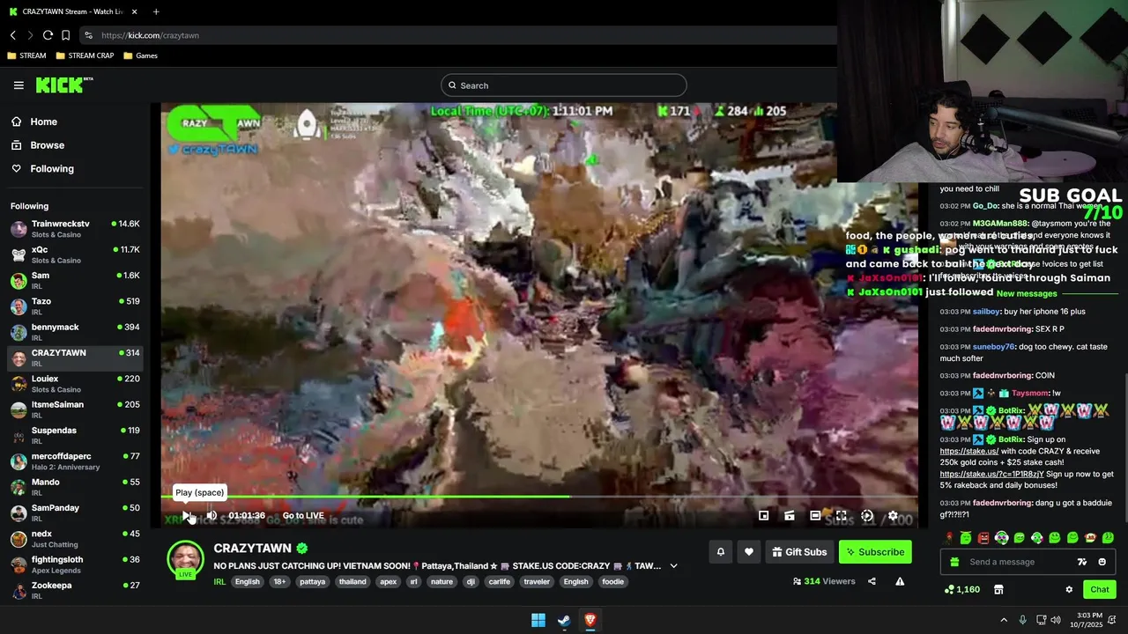The image size is (1128, 634).
Task: Select the thailand tag
Action: coord(352,582)
